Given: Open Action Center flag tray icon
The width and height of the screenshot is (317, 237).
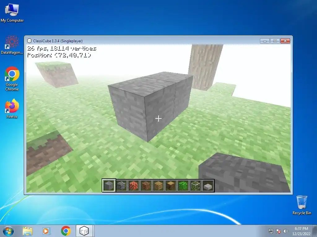Looking at the screenshot, I should pyautogui.click(x=278, y=231).
